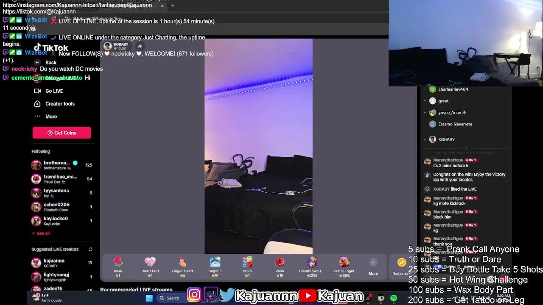Open new browser tab
Viewport: 543px width, 305px height.
pyautogui.click(x=173, y=6)
